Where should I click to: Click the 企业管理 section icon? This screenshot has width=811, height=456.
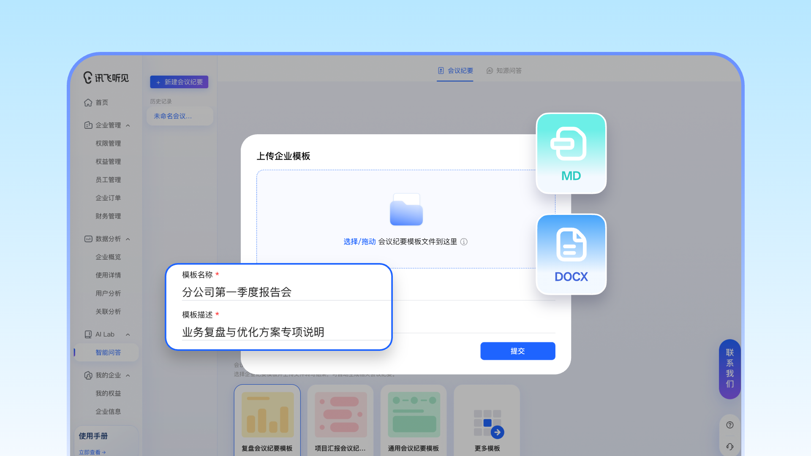point(88,125)
